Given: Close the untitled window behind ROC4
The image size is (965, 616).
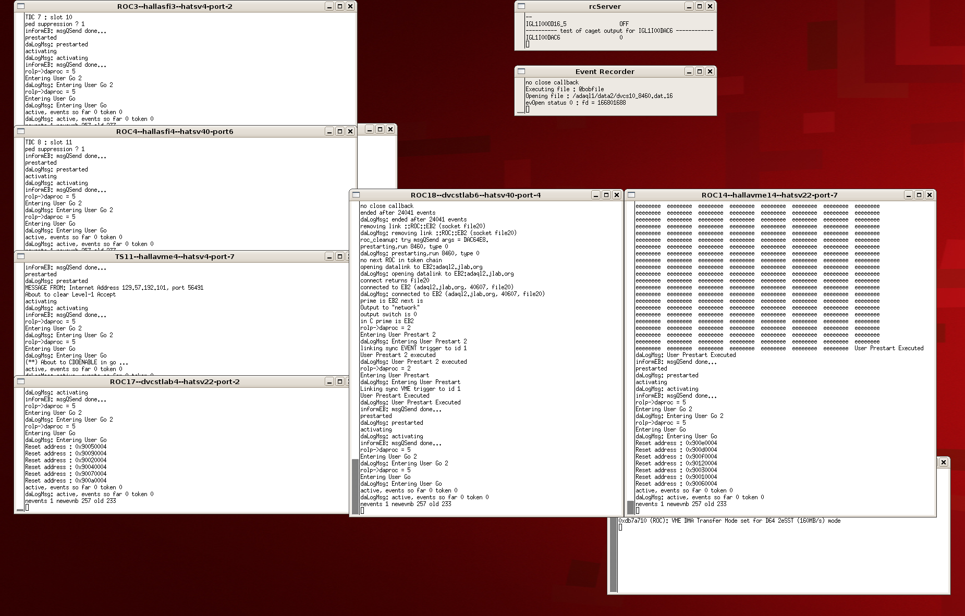Looking at the screenshot, I should pyautogui.click(x=390, y=129).
